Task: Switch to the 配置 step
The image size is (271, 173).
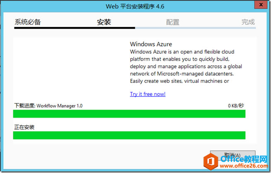Action: coord(173,22)
